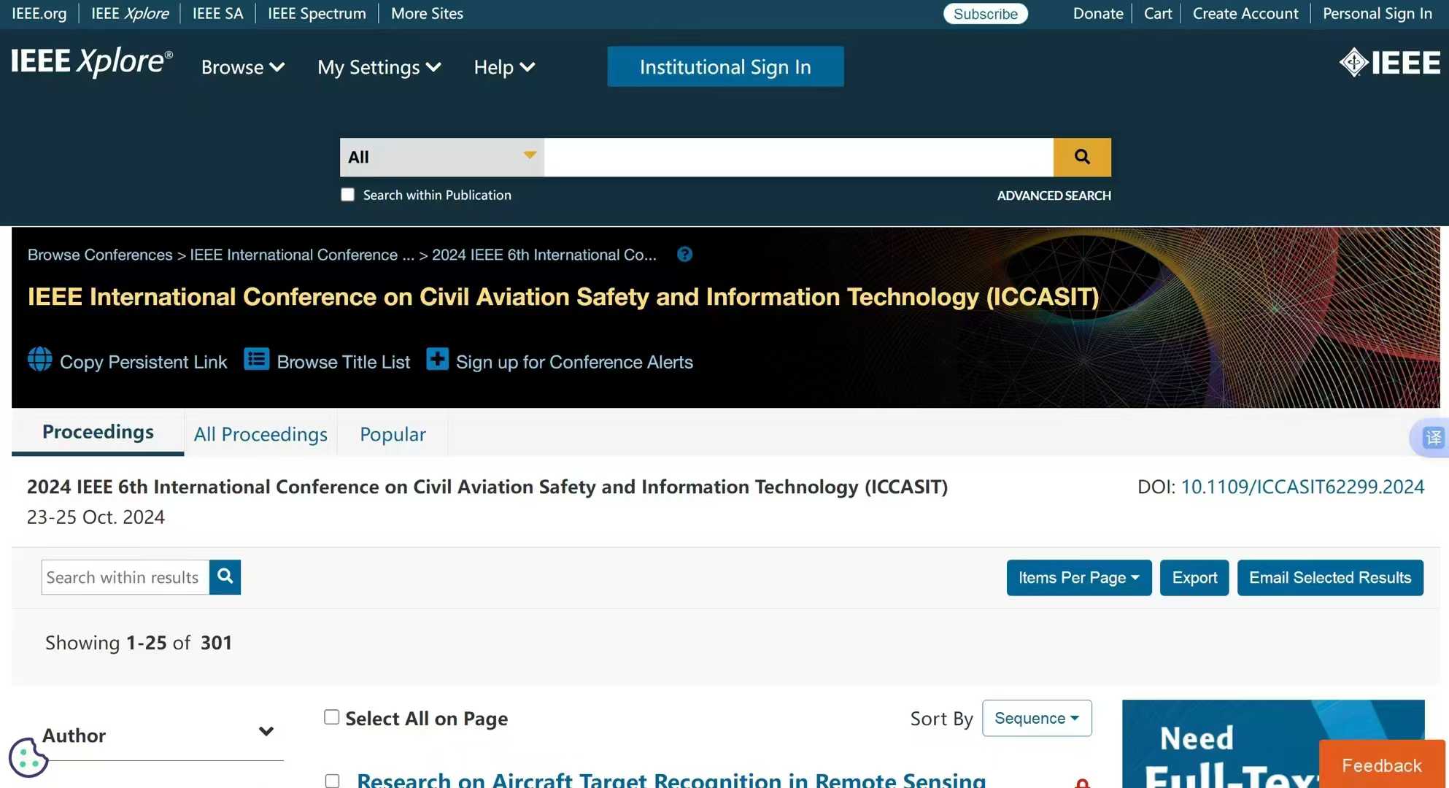This screenshot has width=1449, height=788.
Task: Change Sort By from Sequence
Action: (x=1036, y=718)
